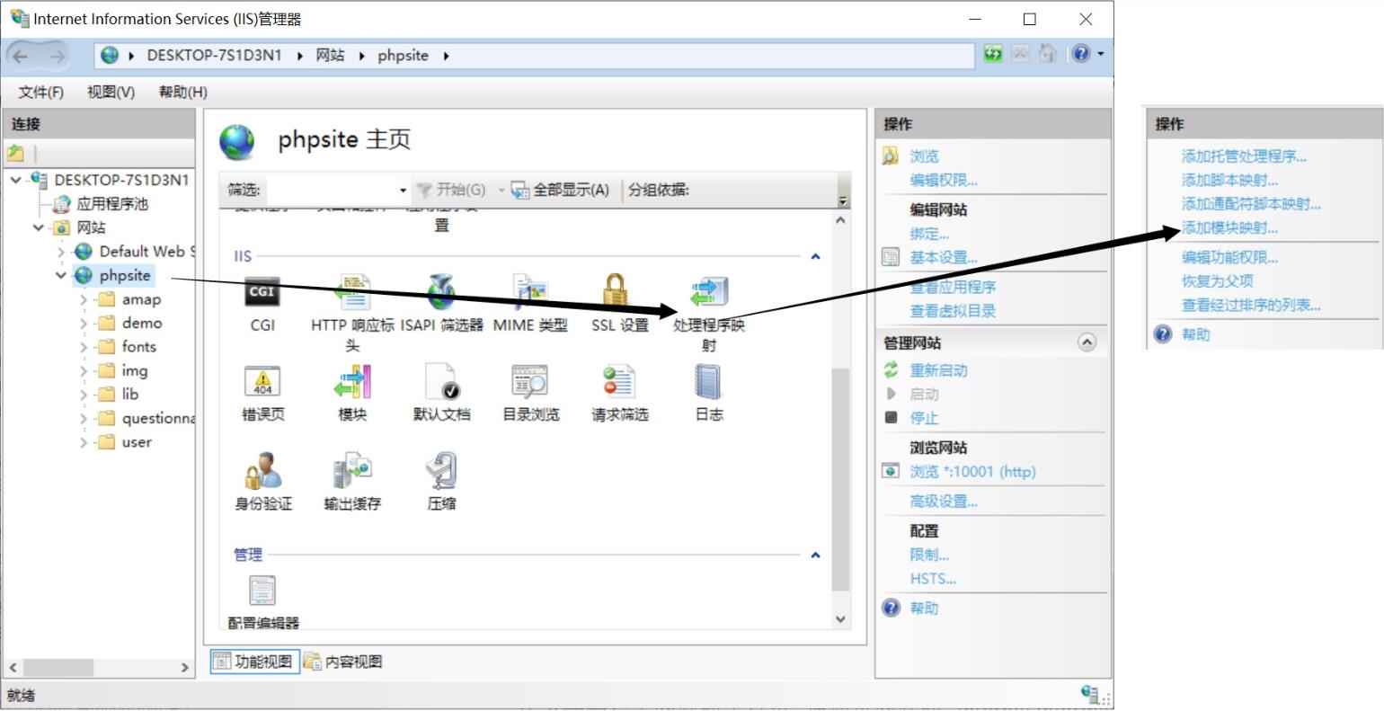Click the forward navigation arrow
1384x711 pixels.
[58, 56]
